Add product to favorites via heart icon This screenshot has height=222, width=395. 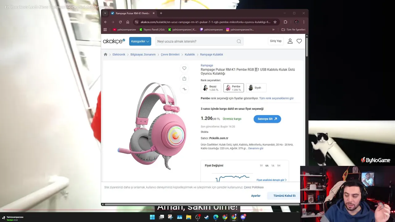click(184, 68)
